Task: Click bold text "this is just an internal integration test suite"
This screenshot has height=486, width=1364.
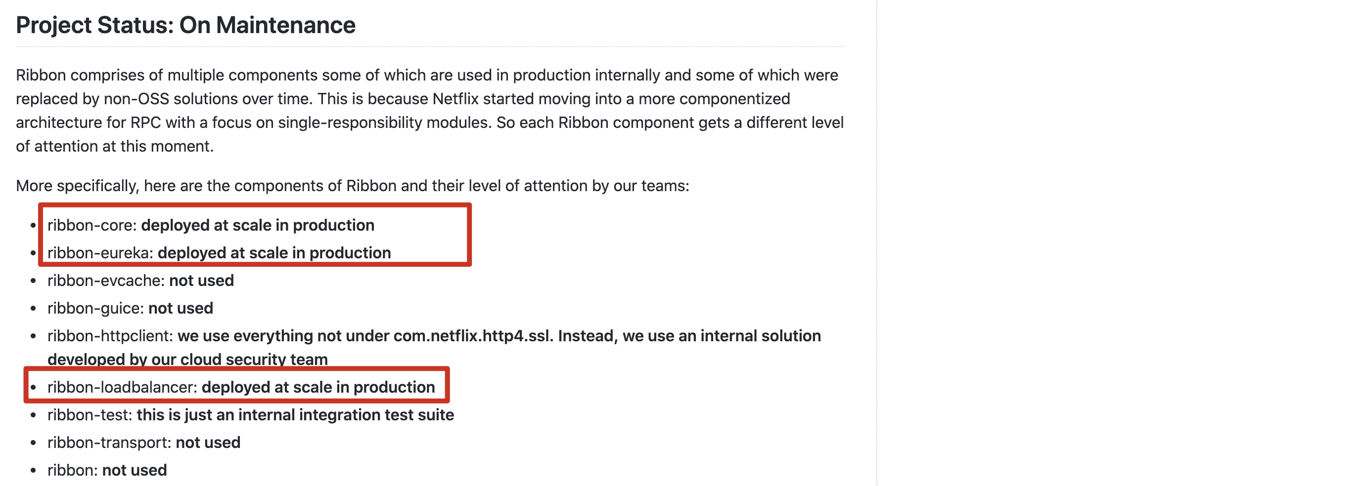Action: (295, 415)
